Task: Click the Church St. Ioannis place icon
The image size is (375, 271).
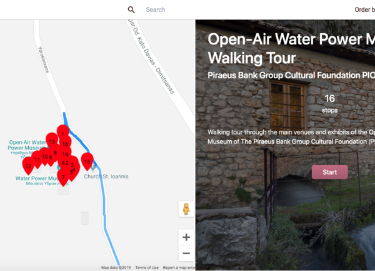Action: 92,167
